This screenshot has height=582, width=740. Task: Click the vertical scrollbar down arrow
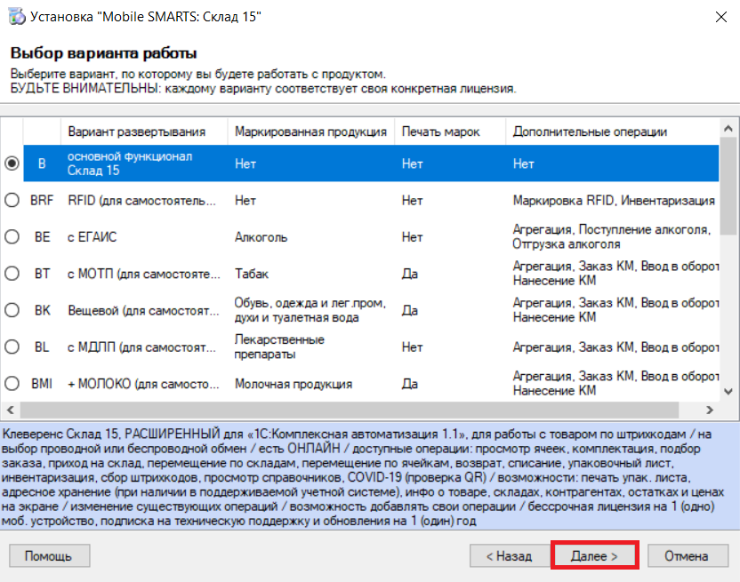click(x=728, y=392)
